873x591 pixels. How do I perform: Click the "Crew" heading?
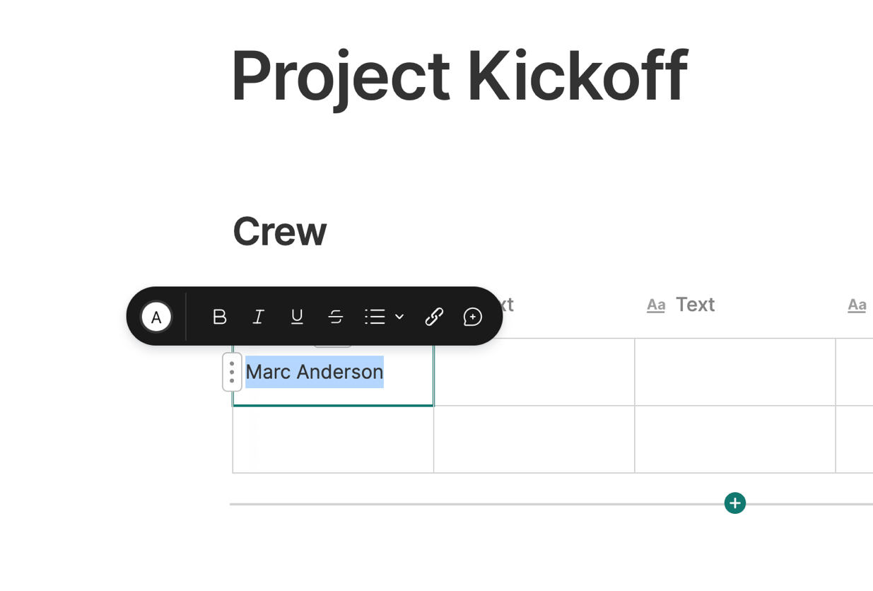(280, 231)
